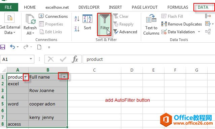Select column C header
The height and width of the screenshot is (129, 215).
click(94, 70)
